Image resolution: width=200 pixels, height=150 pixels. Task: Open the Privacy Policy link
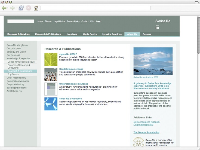click(73, 21)
